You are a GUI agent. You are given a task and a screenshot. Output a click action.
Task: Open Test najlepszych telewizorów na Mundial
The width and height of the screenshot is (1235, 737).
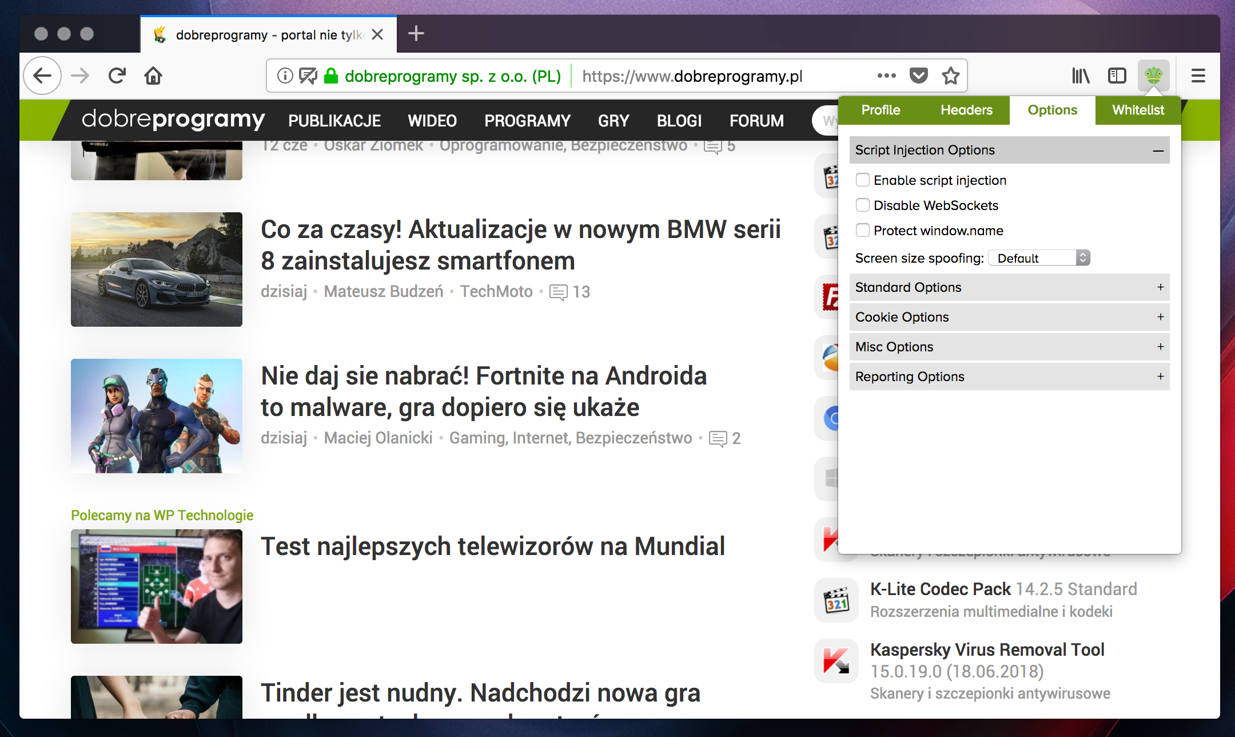coord(493,546)
